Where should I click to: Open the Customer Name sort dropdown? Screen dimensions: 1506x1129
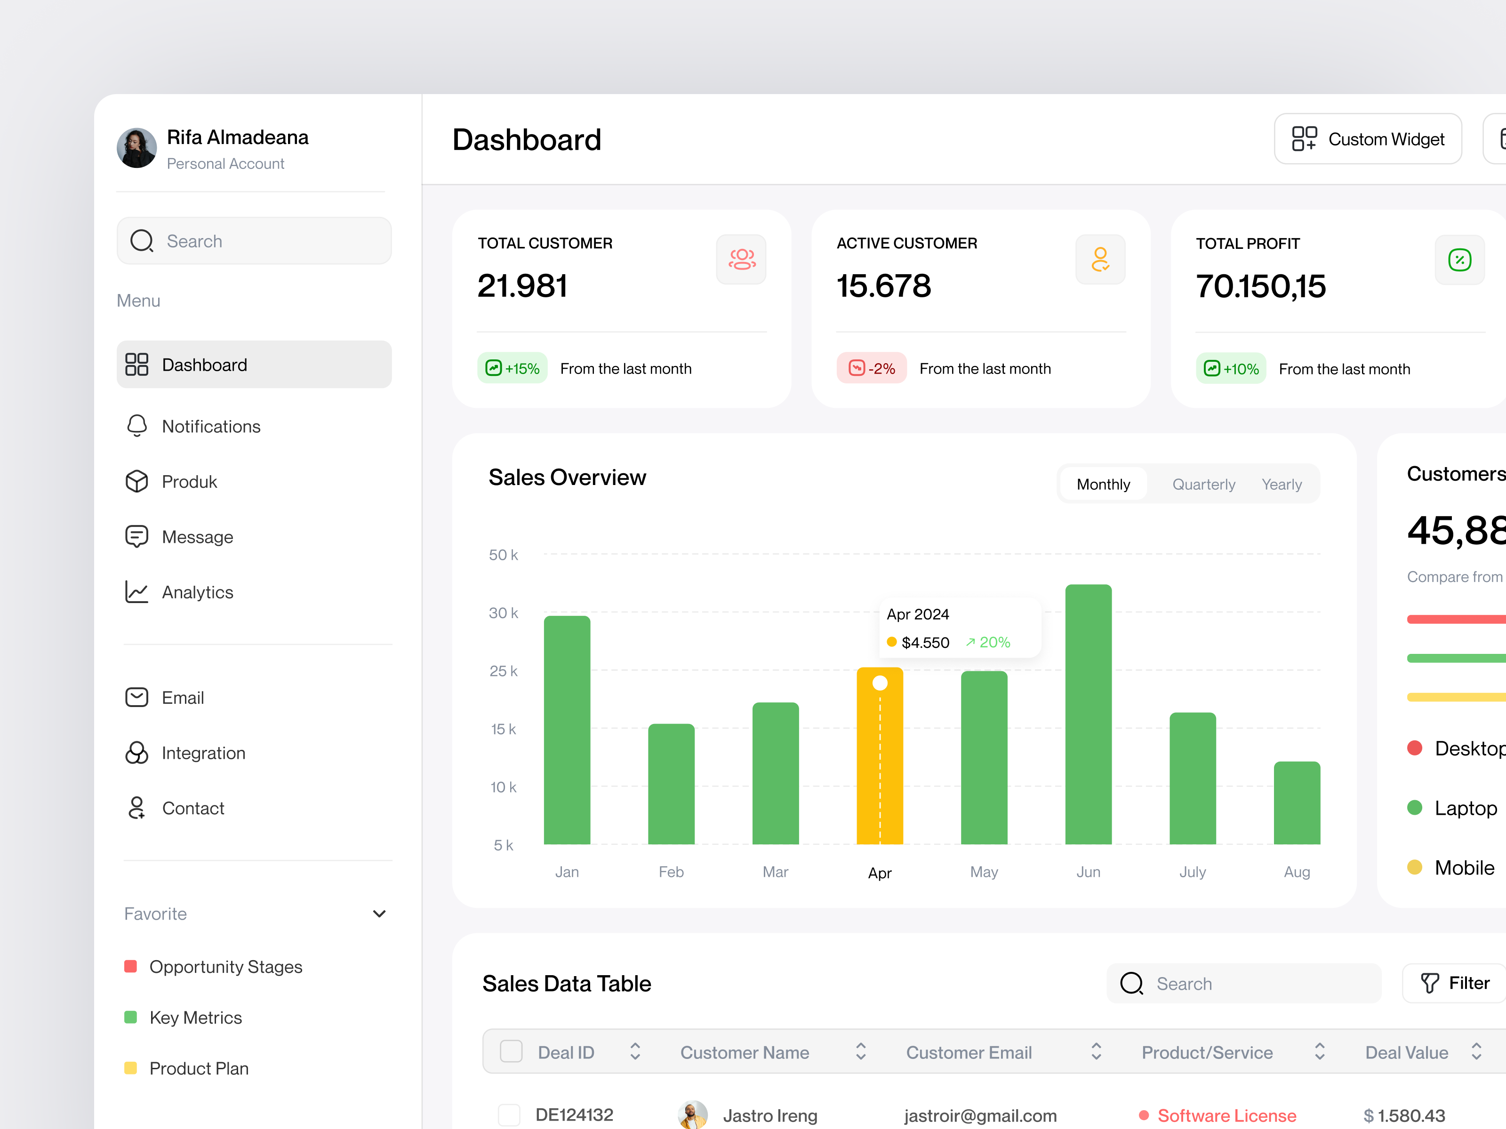(x=861, y=1051)
